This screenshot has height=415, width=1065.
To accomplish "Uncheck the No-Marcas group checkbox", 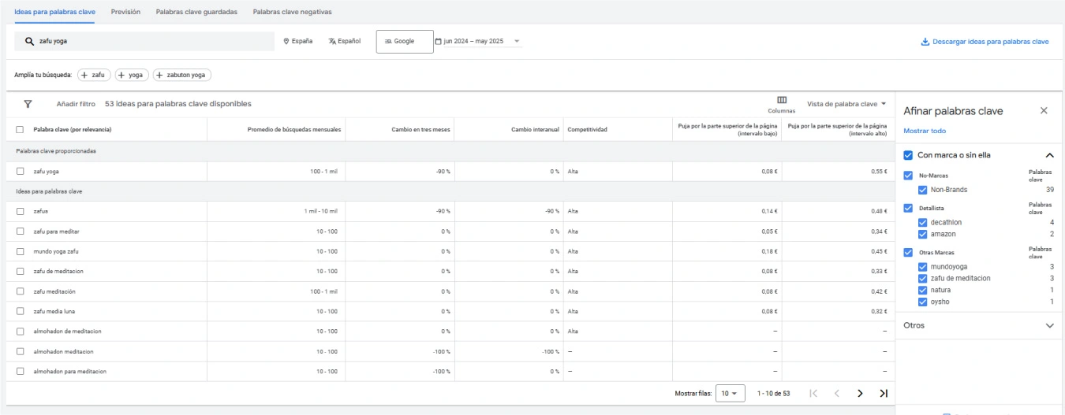I will [908, 176].
